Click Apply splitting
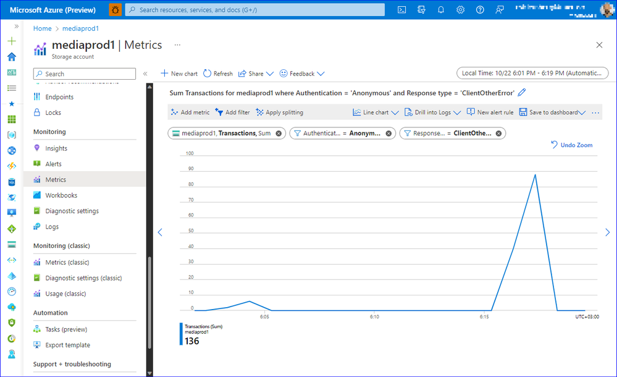 tap(279, 112)
